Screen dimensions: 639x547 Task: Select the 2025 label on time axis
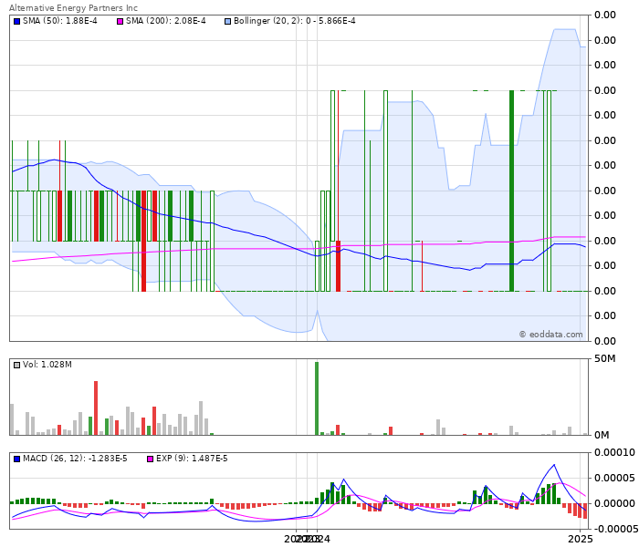pos(580,540)
